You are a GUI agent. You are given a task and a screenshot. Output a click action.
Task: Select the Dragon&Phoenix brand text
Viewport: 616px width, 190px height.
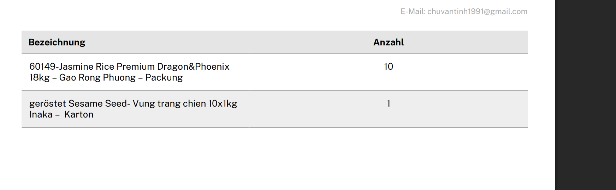(193, 66)
